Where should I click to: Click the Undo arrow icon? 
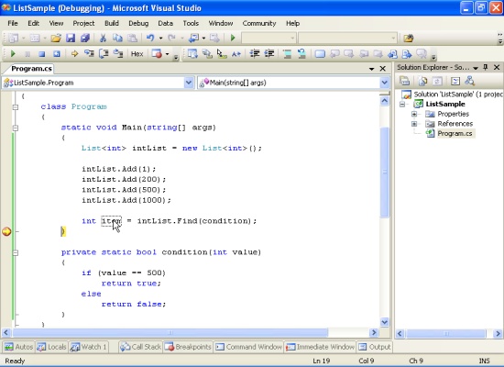click(x=150, y=38)
